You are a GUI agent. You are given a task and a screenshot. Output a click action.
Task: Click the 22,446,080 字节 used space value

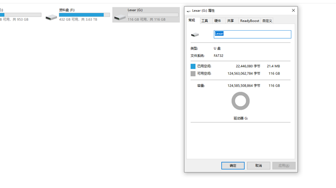click(x=248, y=66)
